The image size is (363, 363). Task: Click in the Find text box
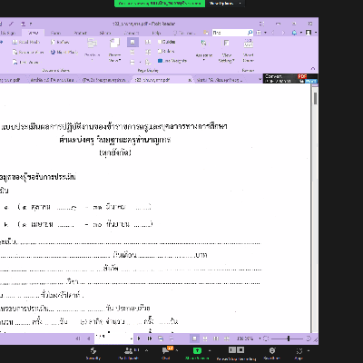click(230, 33)
